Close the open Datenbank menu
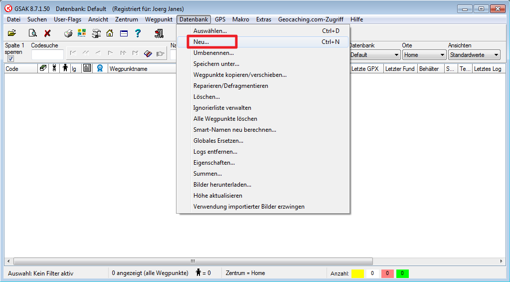This screenshot has height=282, width=510. point(194,19)
